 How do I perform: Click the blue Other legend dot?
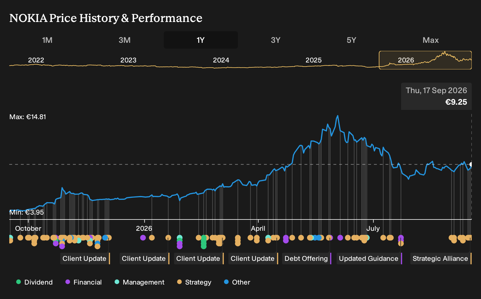[226, 282]
